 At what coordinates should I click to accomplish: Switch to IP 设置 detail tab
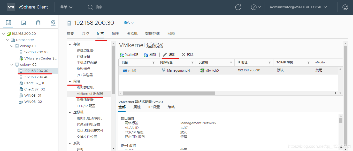coord(154,107)
